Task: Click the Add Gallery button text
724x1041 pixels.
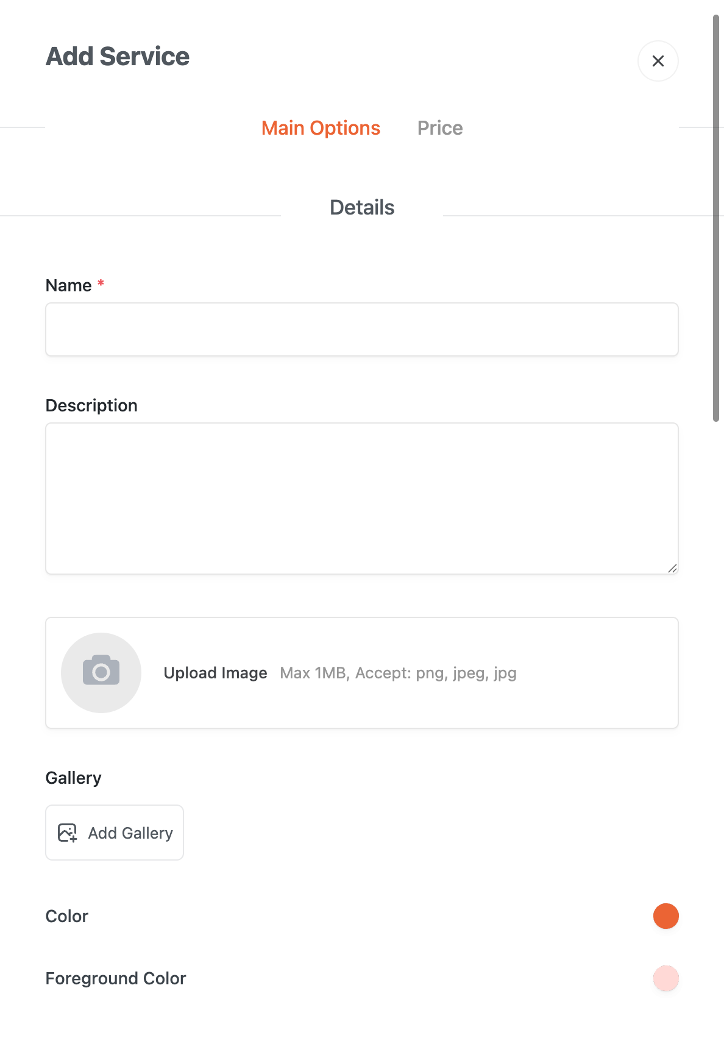Action: tap(130, 833)
